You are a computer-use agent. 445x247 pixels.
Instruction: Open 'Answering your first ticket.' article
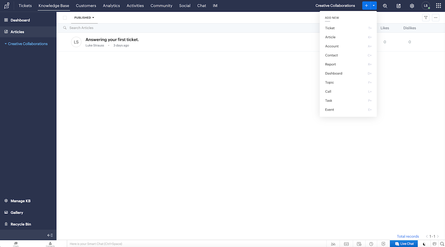pos(112,40)
